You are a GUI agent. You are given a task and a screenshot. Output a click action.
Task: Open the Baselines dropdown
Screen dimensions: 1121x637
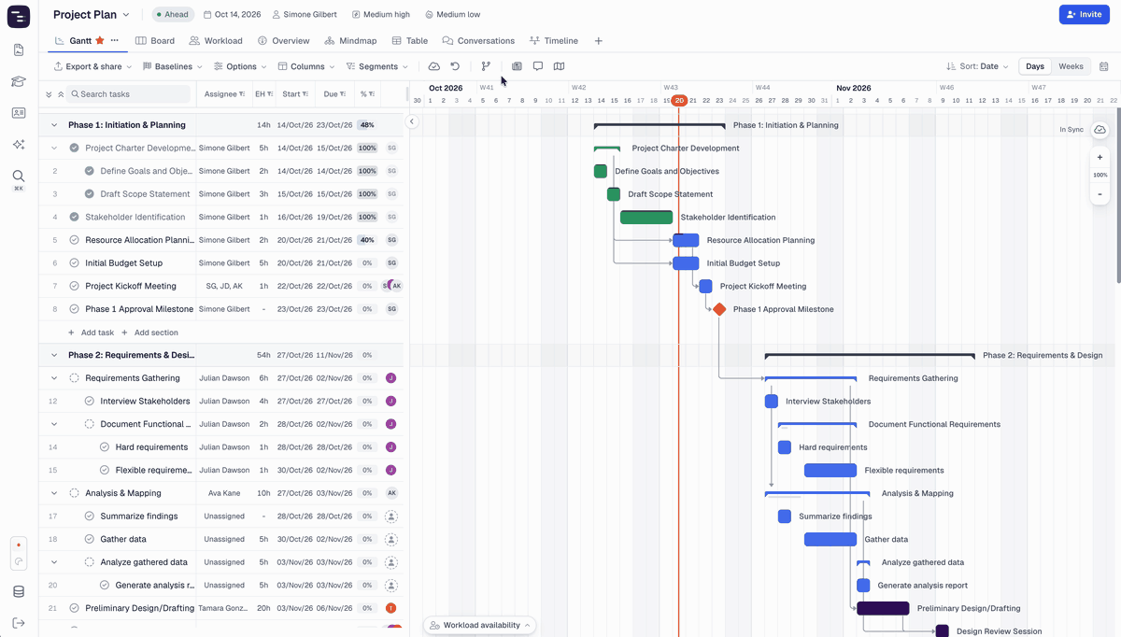(x=173, y=66)
